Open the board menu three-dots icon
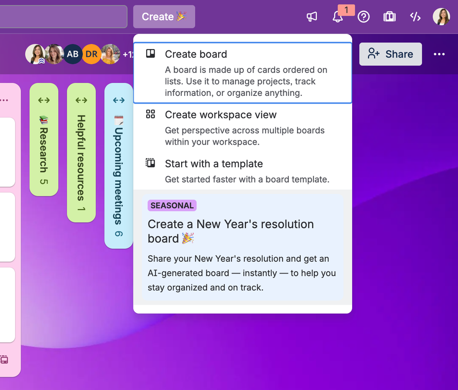The height and width of the screenshot is (390, 458). point(439,54)
